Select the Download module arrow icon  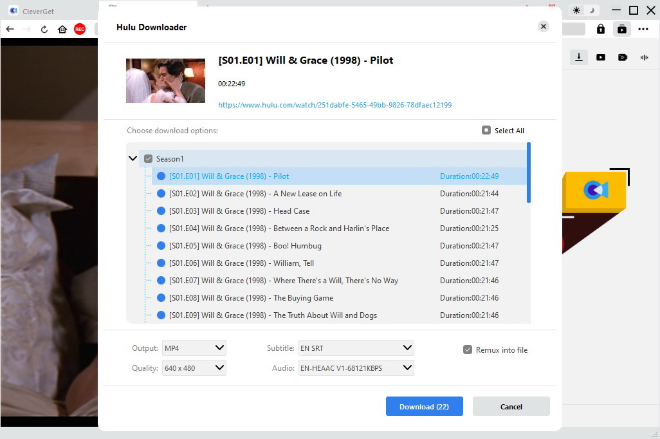tap(578, 57)
